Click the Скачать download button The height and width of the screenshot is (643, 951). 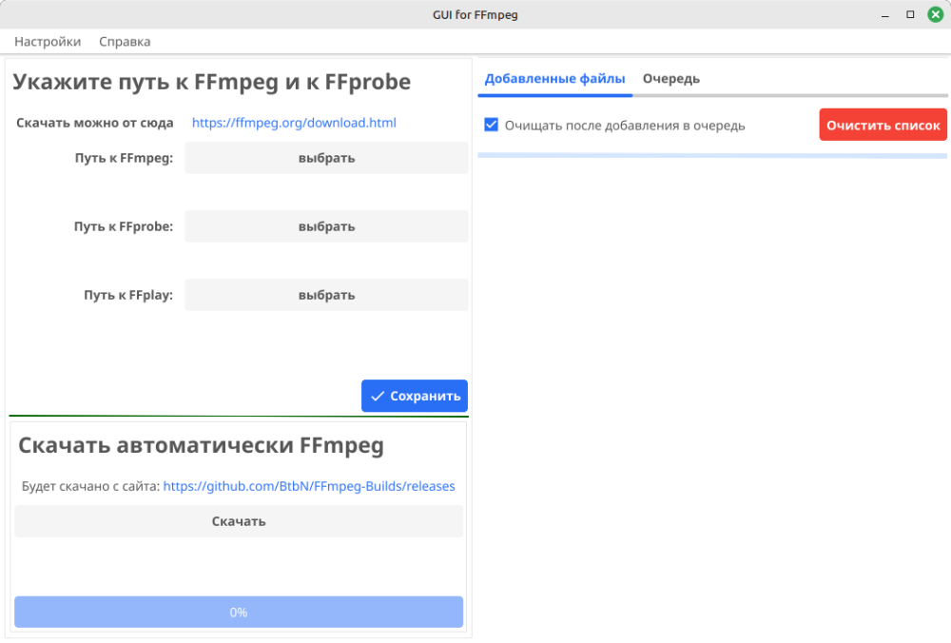pos(239,521)
